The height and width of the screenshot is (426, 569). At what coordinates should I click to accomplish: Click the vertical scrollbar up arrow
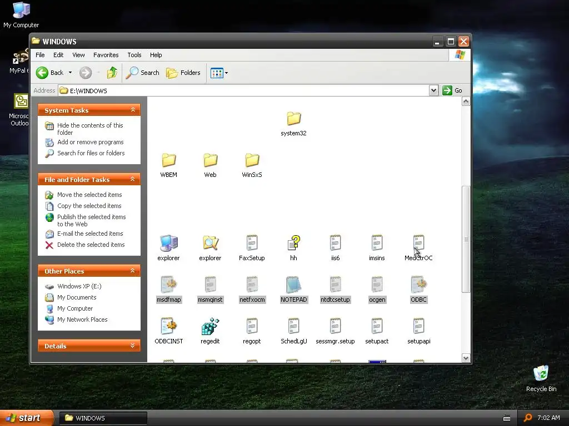[466, 102]
